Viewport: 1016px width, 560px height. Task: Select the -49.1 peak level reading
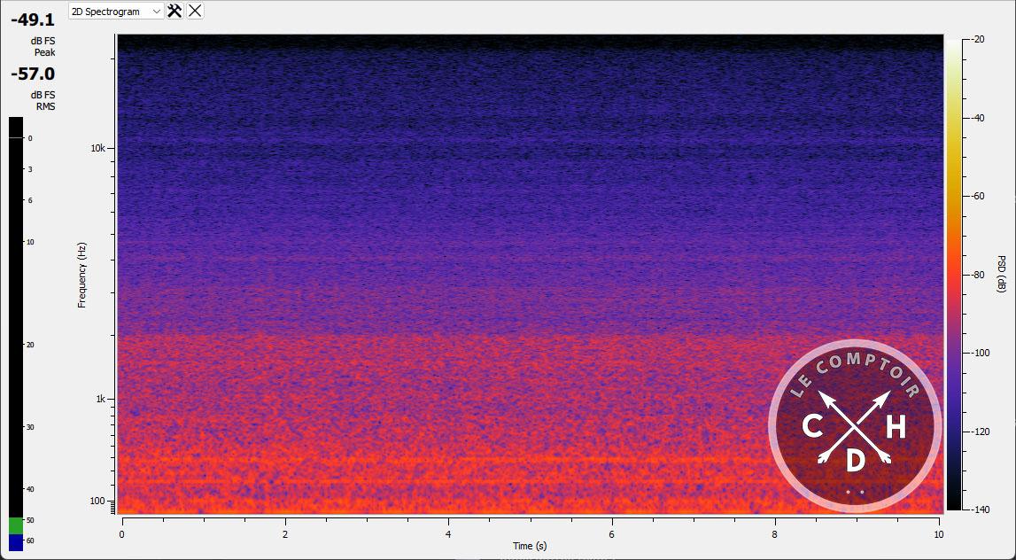[33, 20]
